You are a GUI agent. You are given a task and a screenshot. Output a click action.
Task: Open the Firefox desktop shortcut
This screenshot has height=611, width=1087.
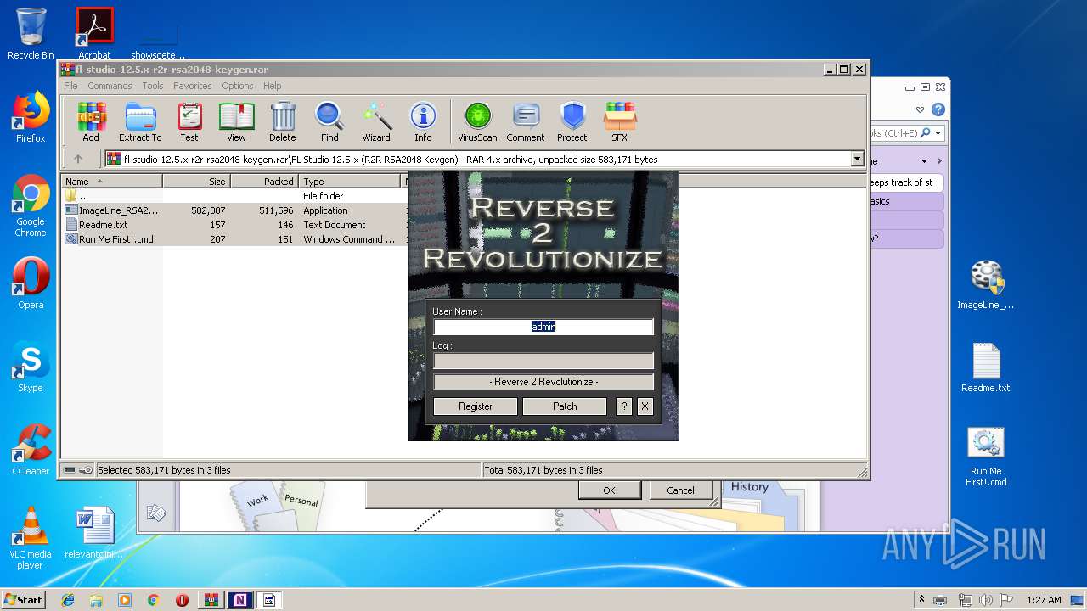coord(31,117)
